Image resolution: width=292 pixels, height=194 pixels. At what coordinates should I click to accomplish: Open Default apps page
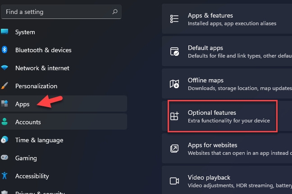click(x=227, y=51)
